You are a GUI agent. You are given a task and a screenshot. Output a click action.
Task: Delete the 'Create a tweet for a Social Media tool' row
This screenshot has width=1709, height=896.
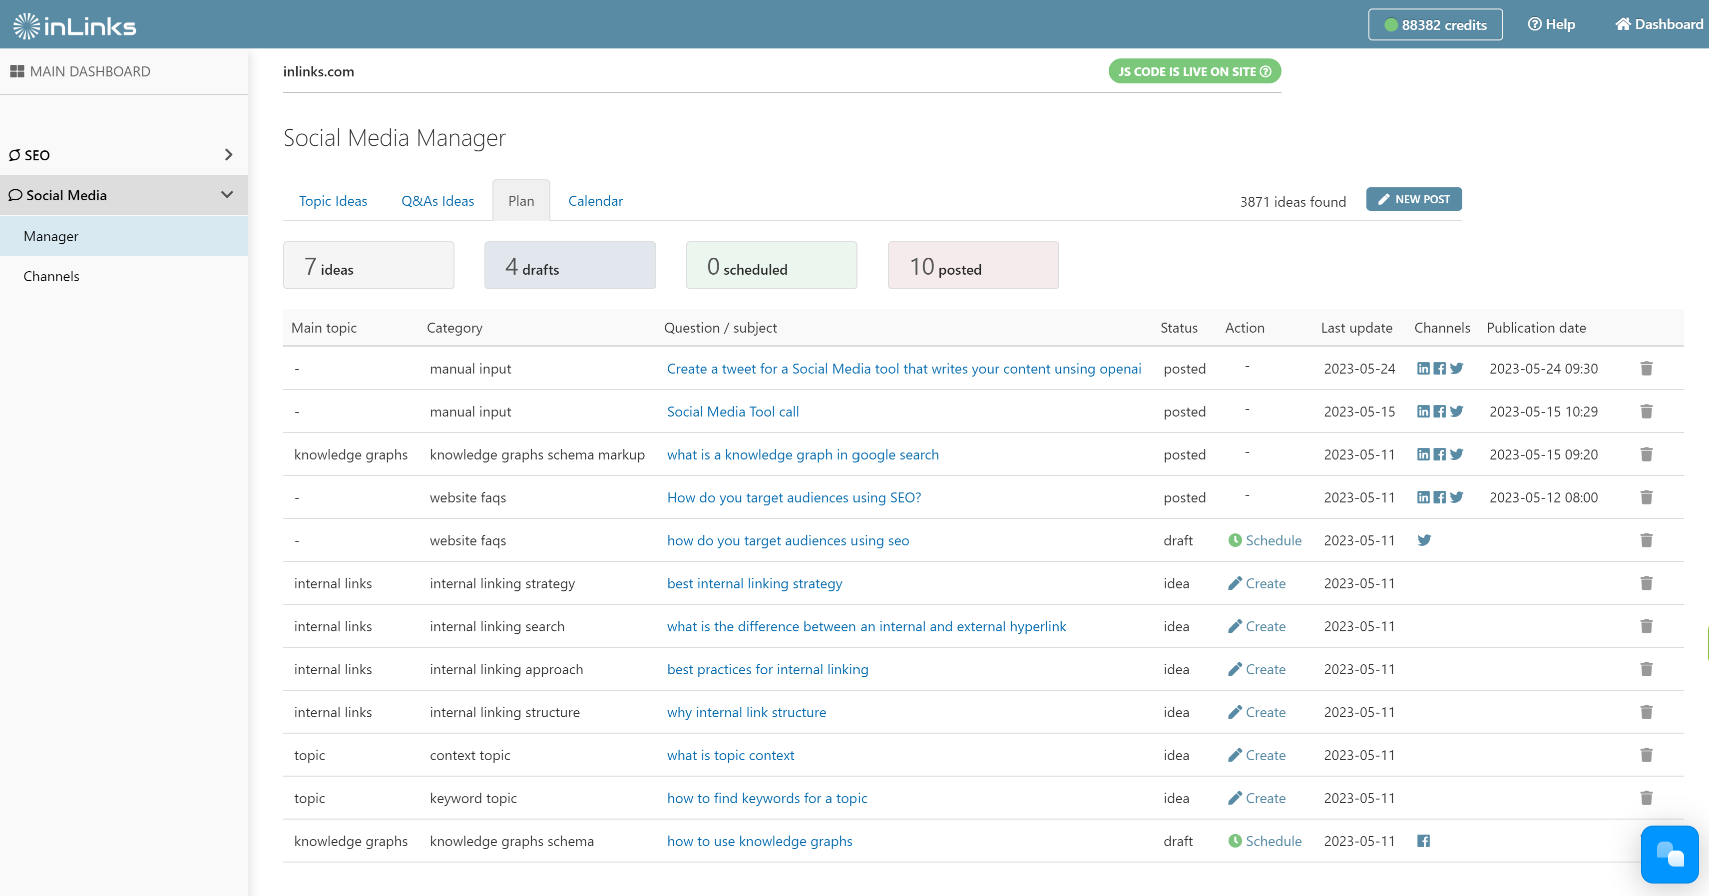pos(1646,369)
